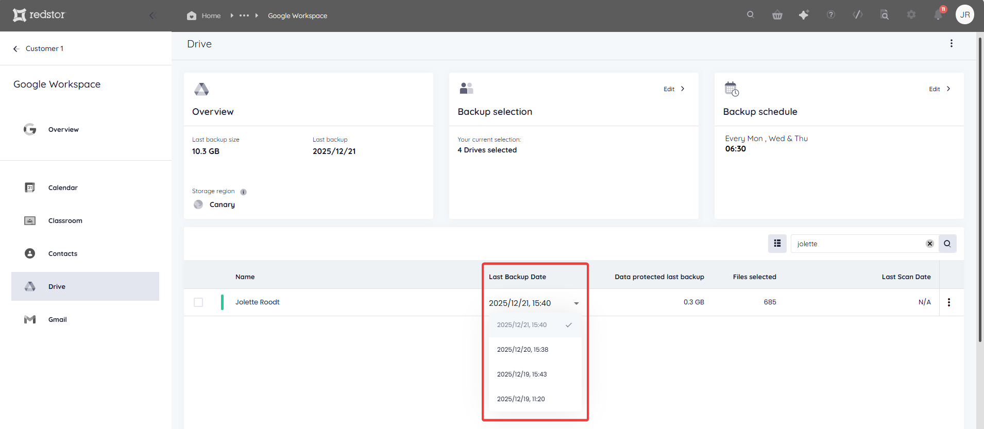This screenshot has height=429, width=984.
Task: Select the Jolette Roodt row checkbox
Action: coord(198,302)
